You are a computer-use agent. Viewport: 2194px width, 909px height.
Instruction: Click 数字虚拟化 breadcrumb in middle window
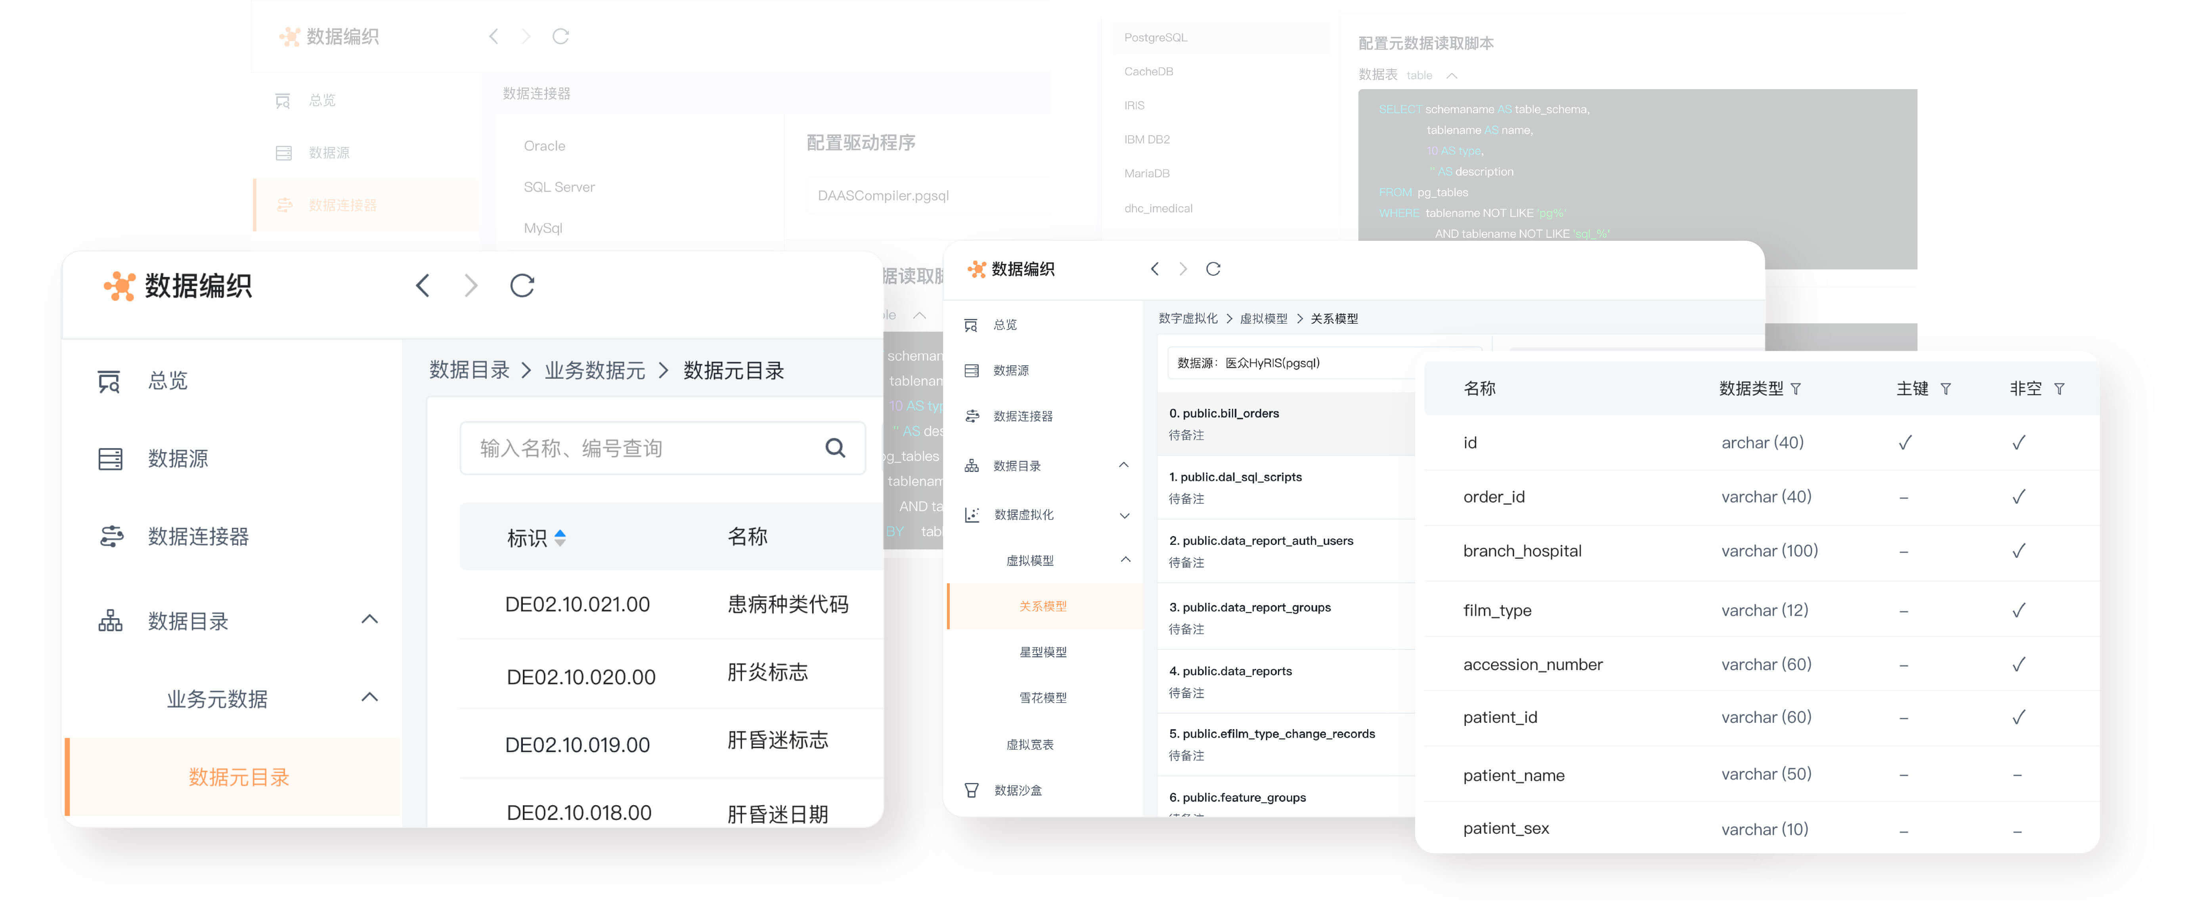[1188, 318]
